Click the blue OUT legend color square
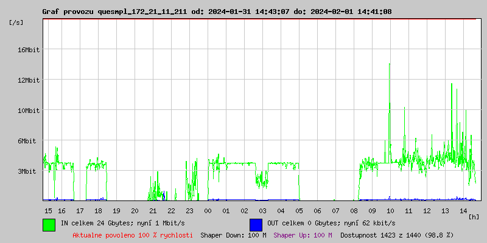This screenshot has width=487, height=243. (256, 224)
